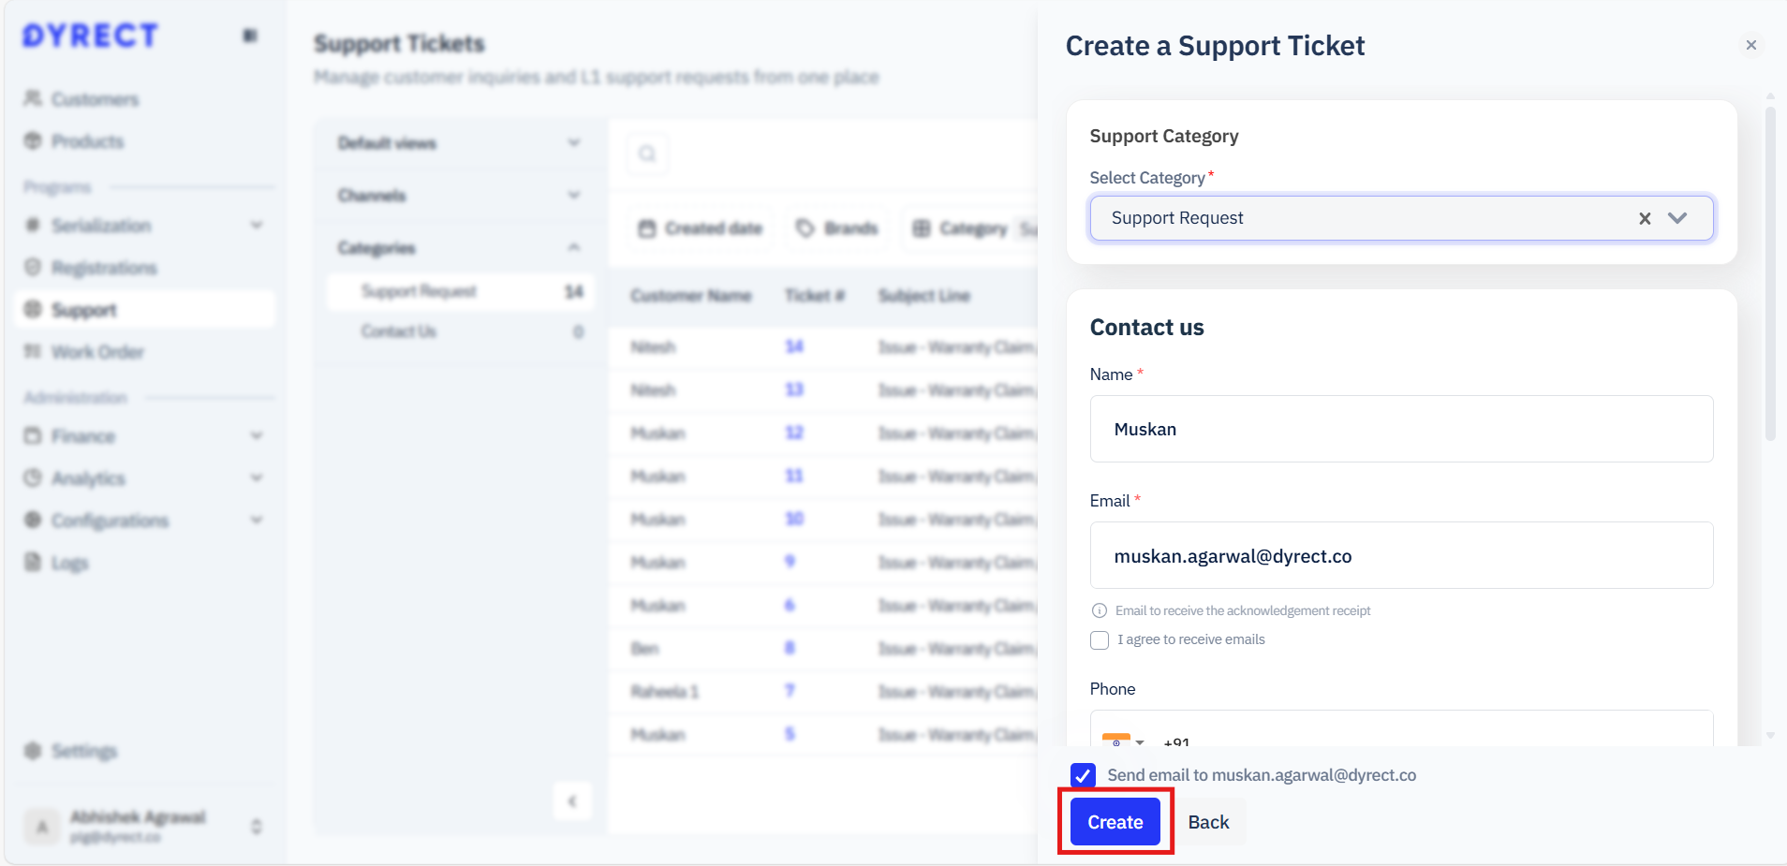The image size is (1787, 866).
Task: Close the Create a Support Ticket panel
Action: [1750, 45]
